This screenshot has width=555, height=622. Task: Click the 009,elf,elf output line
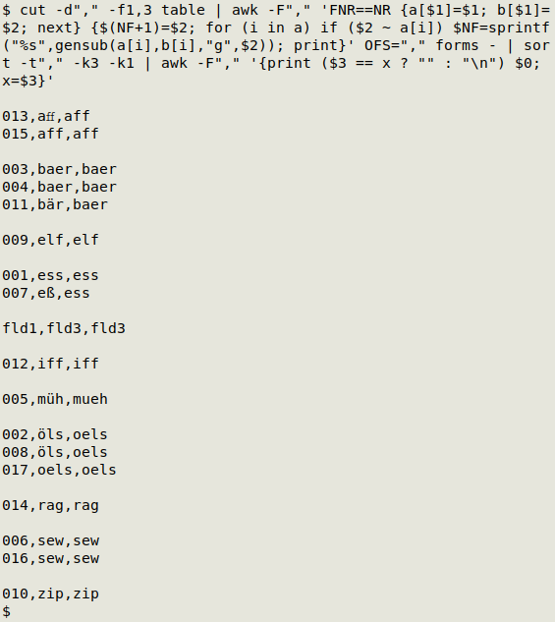click(x=50, y=240)
